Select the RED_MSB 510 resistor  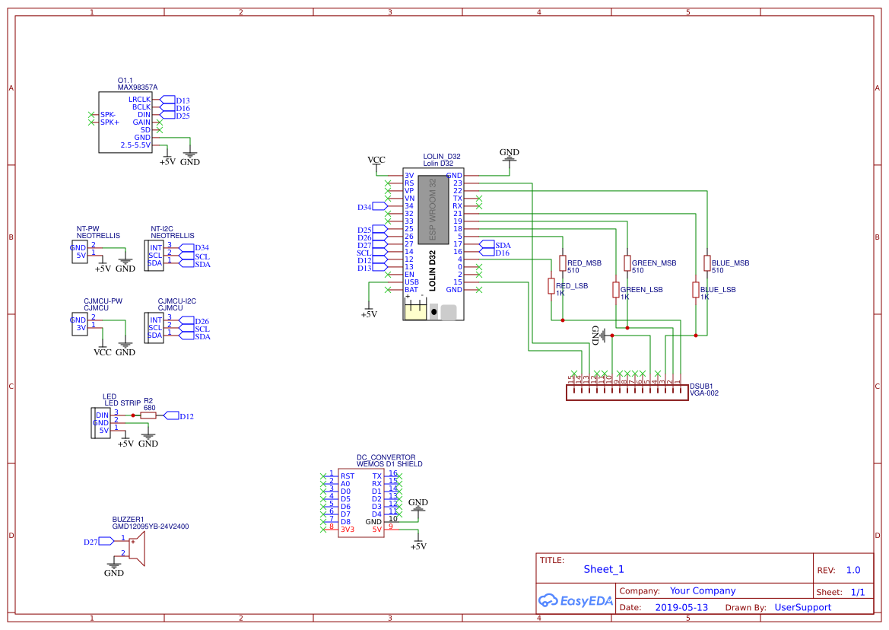pyautogui.click(x=561, y=264)
